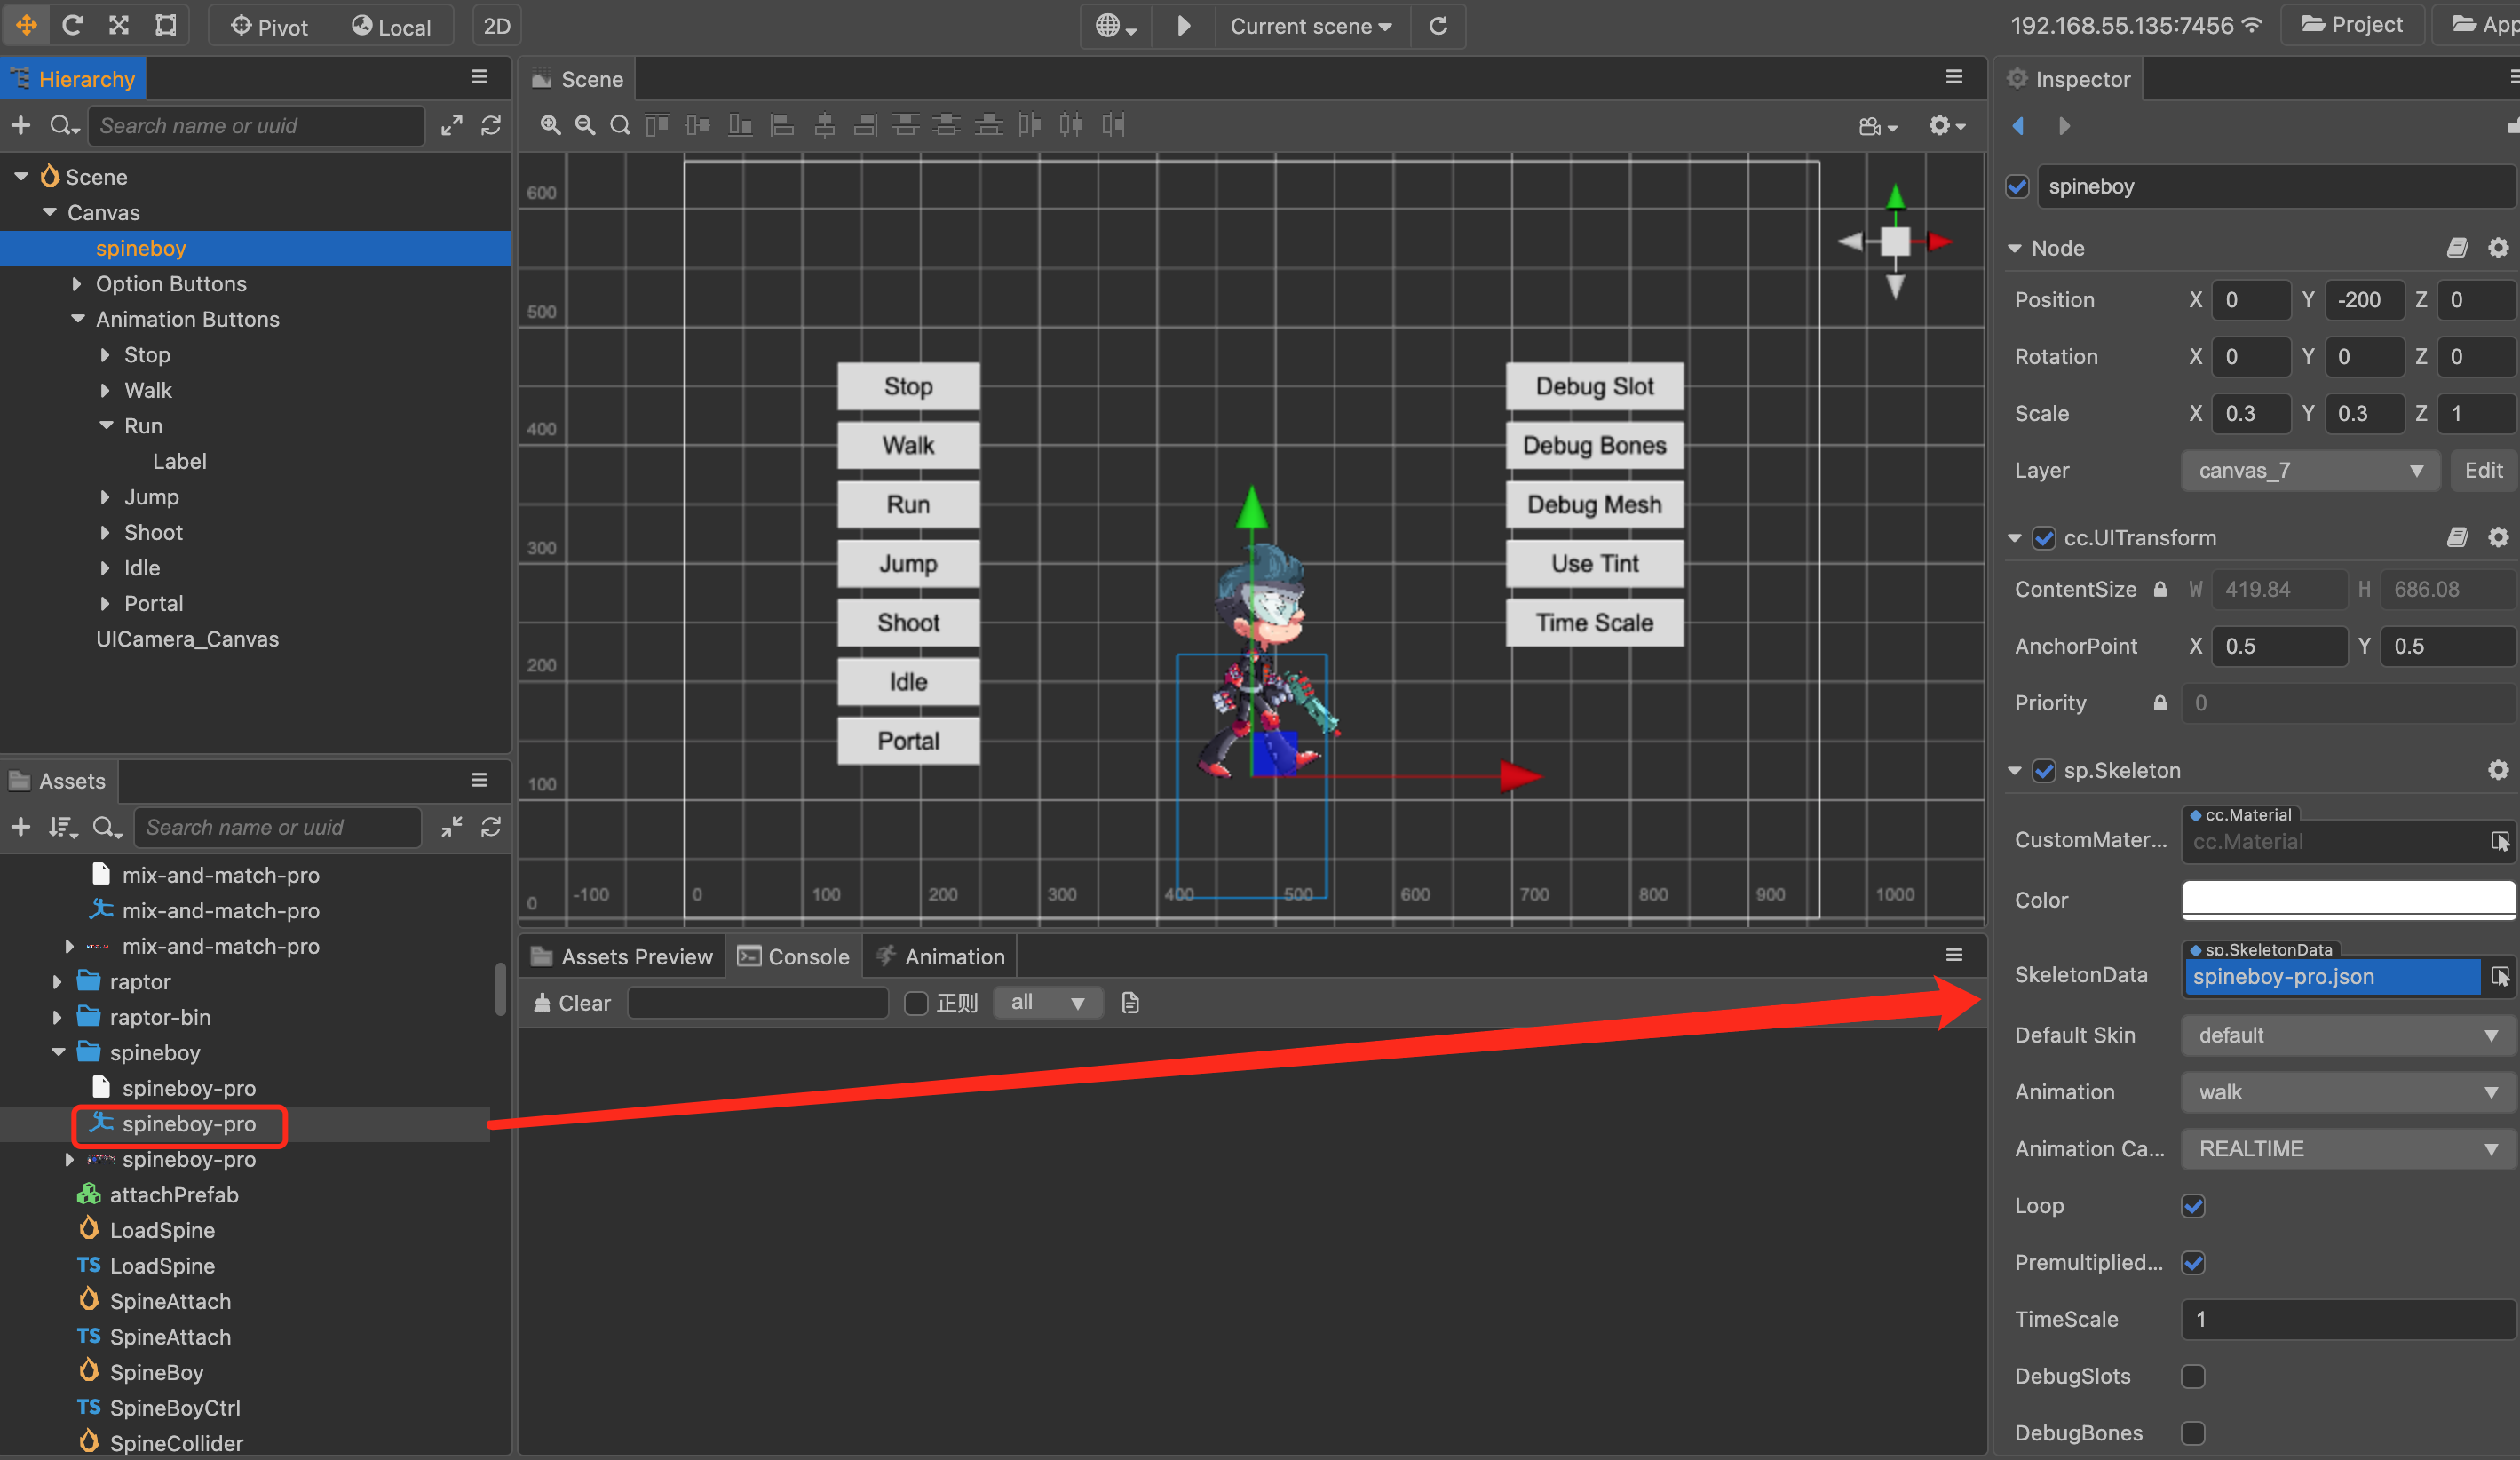Toggle Local coordinate mode
2520x1460 pixels.
point(391,27)
